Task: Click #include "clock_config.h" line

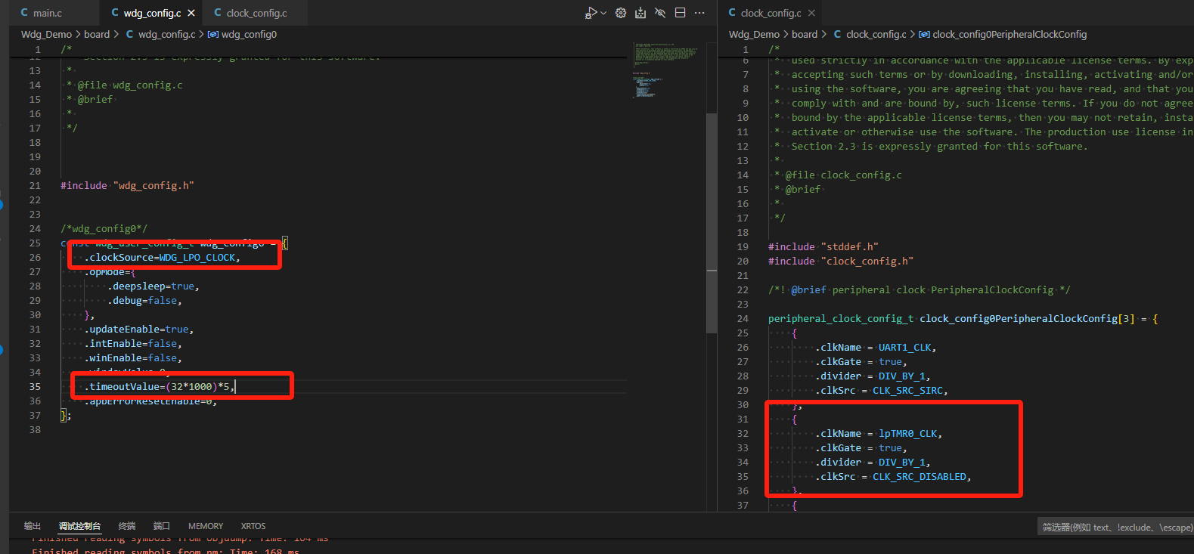Action: point(841,261)
